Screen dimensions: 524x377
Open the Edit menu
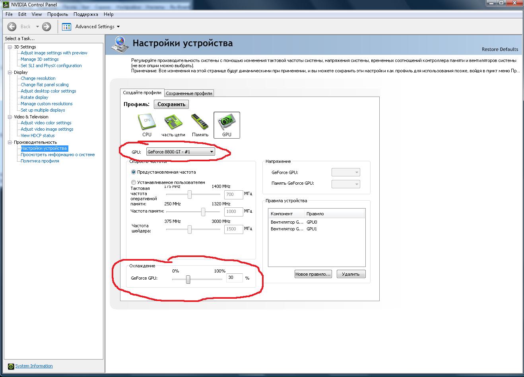[22, 14]
